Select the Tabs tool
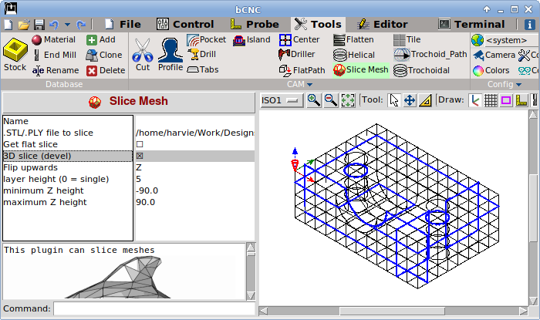Viewport: 540px width, 320px height. (x=203, y=69)
